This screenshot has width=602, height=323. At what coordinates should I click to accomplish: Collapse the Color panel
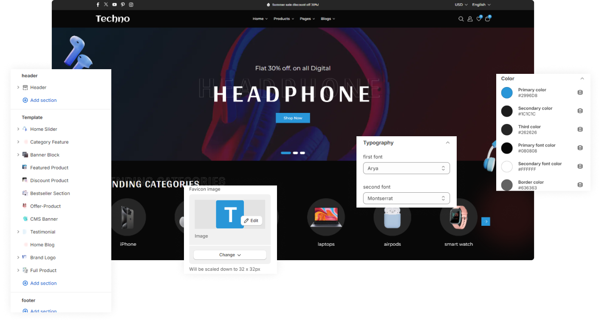click(582, 79)
